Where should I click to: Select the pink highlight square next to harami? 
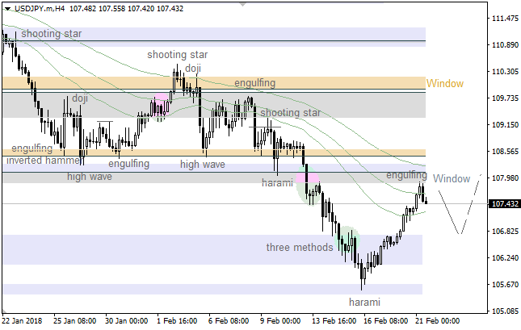307,178
